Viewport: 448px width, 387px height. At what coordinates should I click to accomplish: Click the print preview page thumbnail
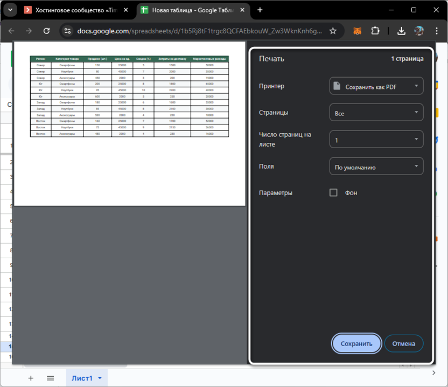point(130,123)
